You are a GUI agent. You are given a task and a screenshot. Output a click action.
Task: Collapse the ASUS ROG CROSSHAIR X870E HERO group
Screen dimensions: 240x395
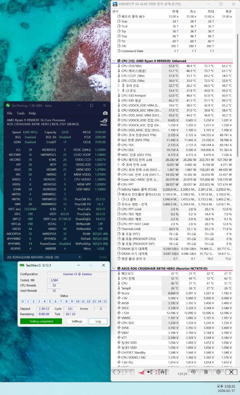tap(114, 268)
